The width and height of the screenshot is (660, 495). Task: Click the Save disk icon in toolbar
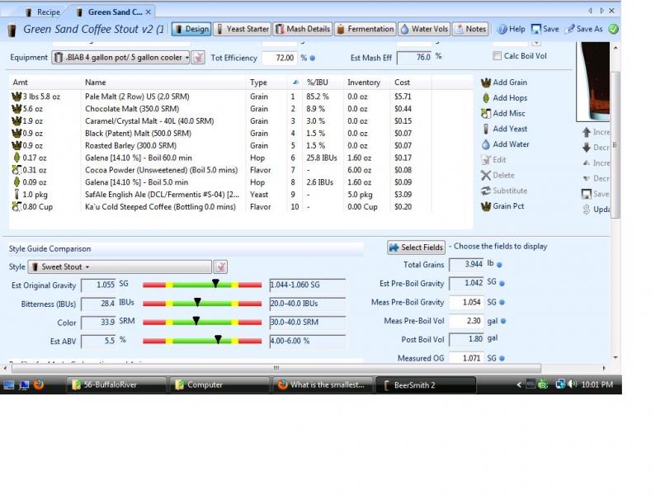pyautogui.click(x=535, y=29)
